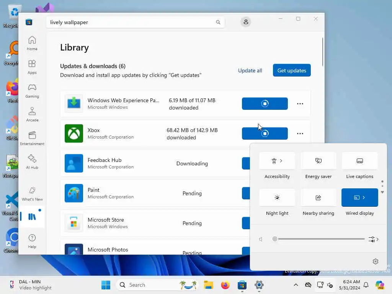392x294 pixels.
Task: Select Recycle Bin desktop icon
Action: click(x=10, y=15)
